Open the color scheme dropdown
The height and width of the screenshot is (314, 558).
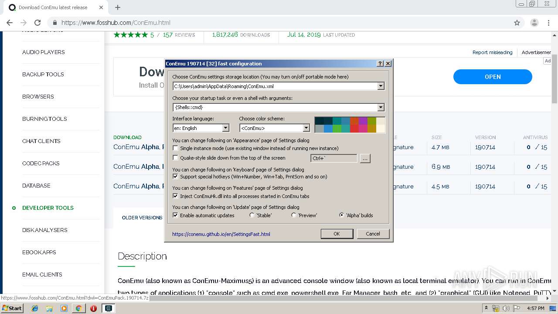[306, 128]
